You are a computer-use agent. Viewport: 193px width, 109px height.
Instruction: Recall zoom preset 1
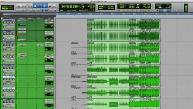tap(17, 10)
